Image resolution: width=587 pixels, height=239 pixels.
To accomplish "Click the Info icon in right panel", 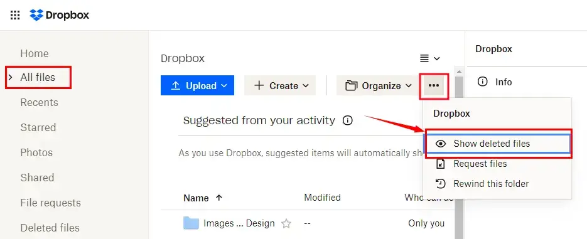I will pyautogui.click(x=483, y=82).
